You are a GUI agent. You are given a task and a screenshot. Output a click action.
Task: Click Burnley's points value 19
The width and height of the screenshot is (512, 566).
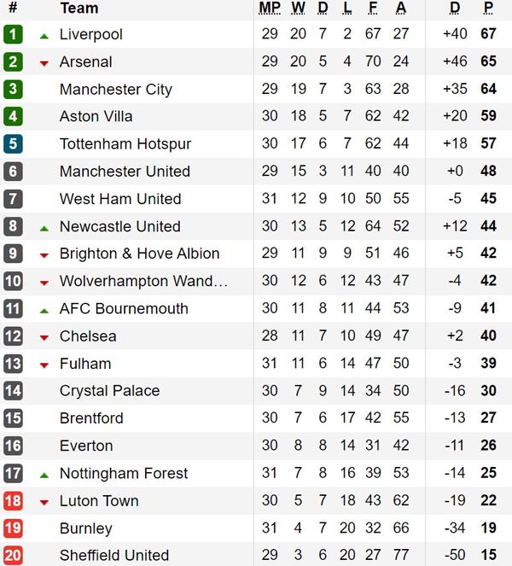coord(488,528)
